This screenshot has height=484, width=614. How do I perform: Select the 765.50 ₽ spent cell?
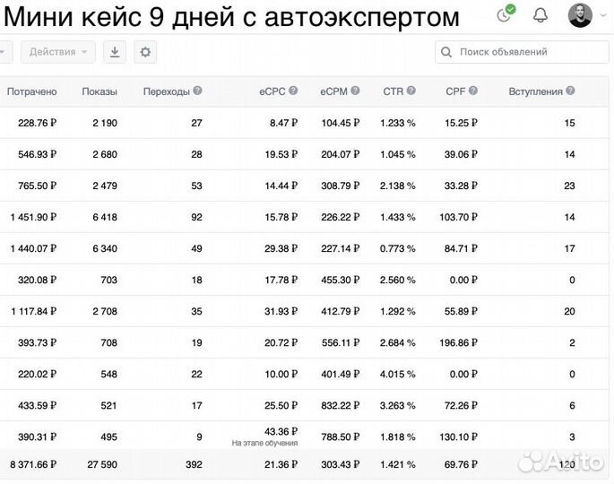point(38,186)
